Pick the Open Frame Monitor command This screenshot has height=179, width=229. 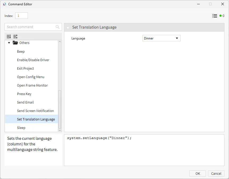[x=32, y=86]
